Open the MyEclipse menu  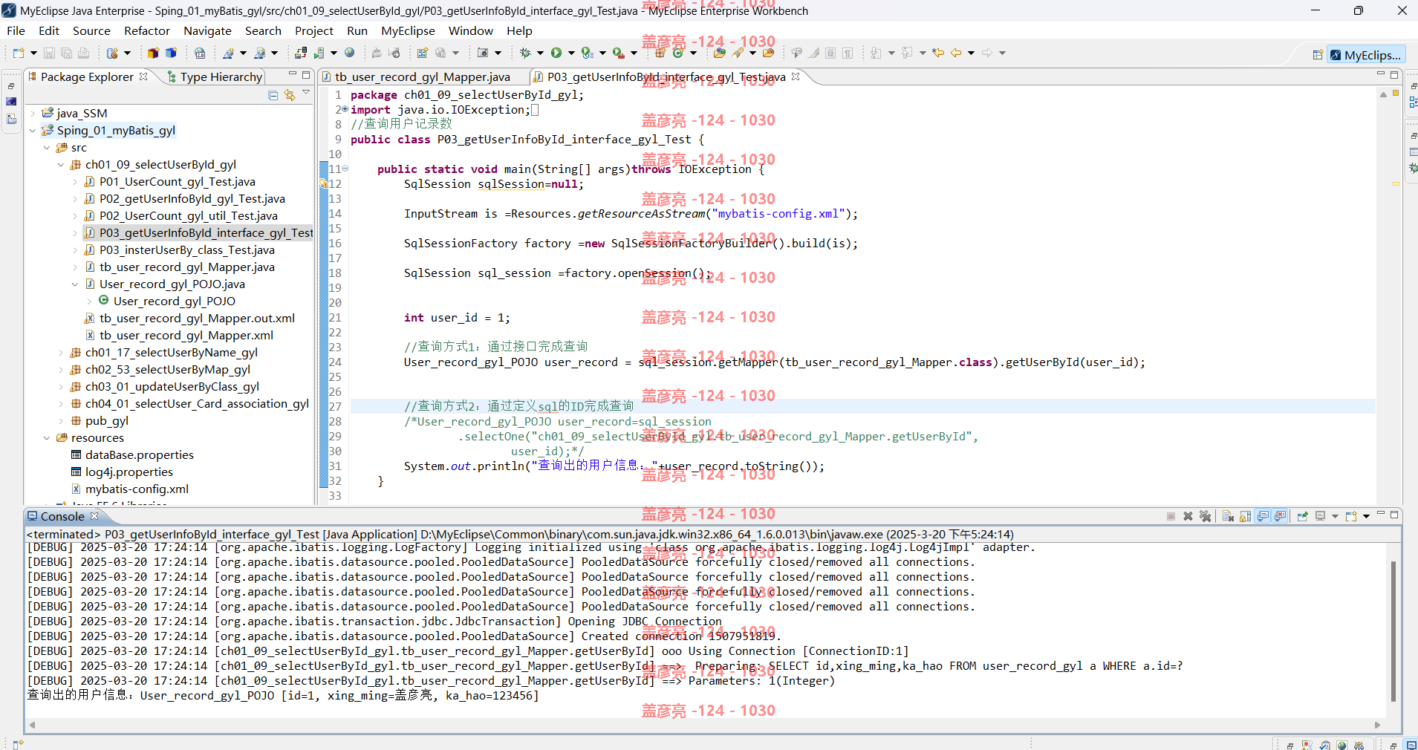click(x=408, y=30)
